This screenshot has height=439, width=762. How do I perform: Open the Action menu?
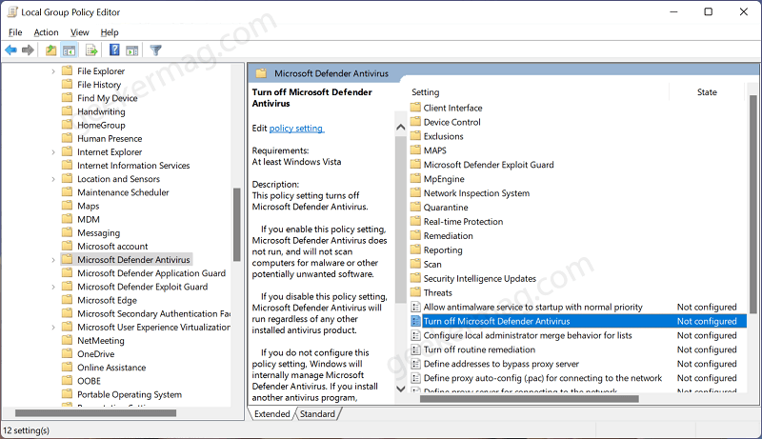pos(46,32)
